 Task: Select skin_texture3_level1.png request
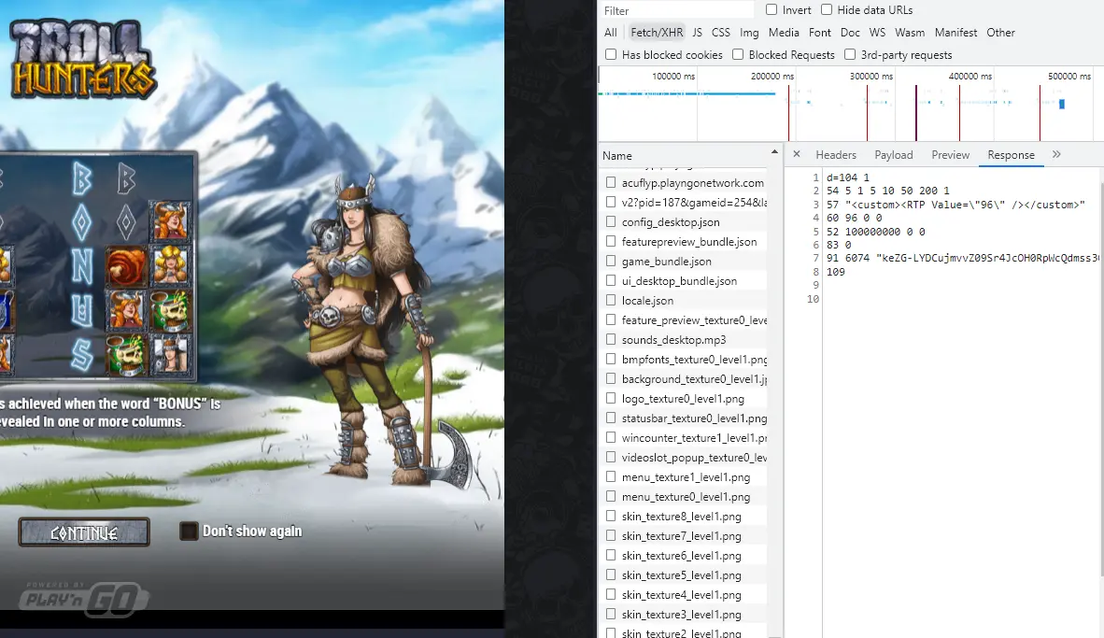(x=684, y=614)
